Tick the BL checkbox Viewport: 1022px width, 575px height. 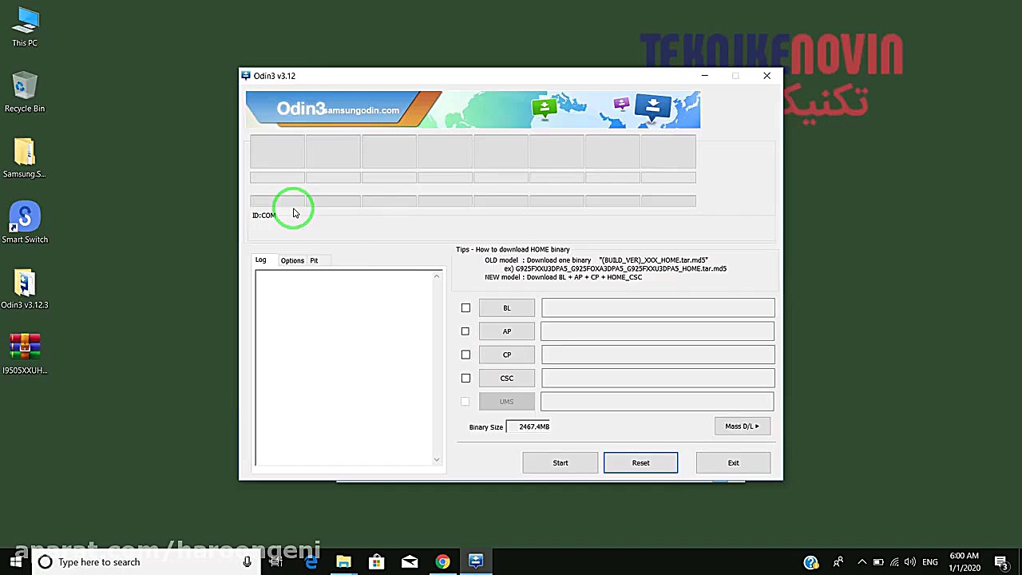click(x=465, y=308)
